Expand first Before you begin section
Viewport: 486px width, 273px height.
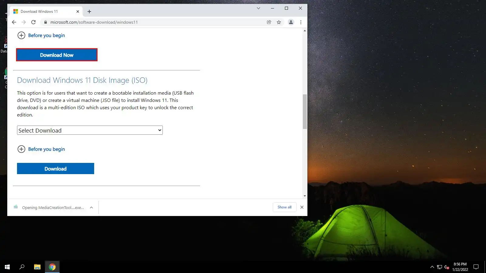pyautogui.click(x=41, y=35)
